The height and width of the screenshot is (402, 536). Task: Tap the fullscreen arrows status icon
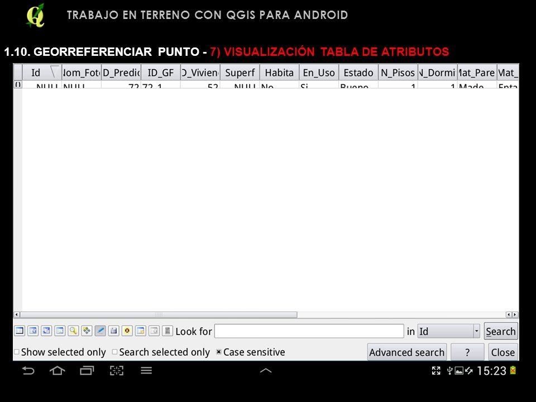click(436, 371)
